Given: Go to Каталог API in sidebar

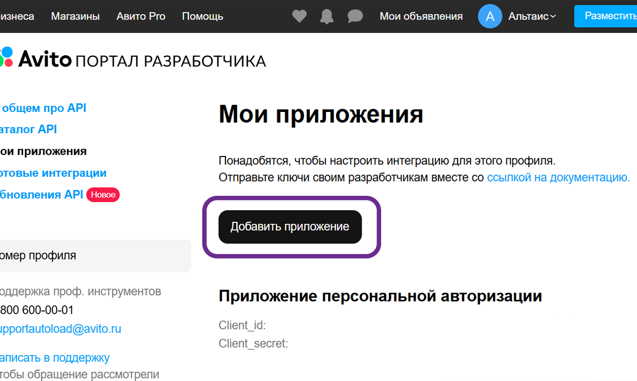Looking at the screenshot, I should coord(29,129).
